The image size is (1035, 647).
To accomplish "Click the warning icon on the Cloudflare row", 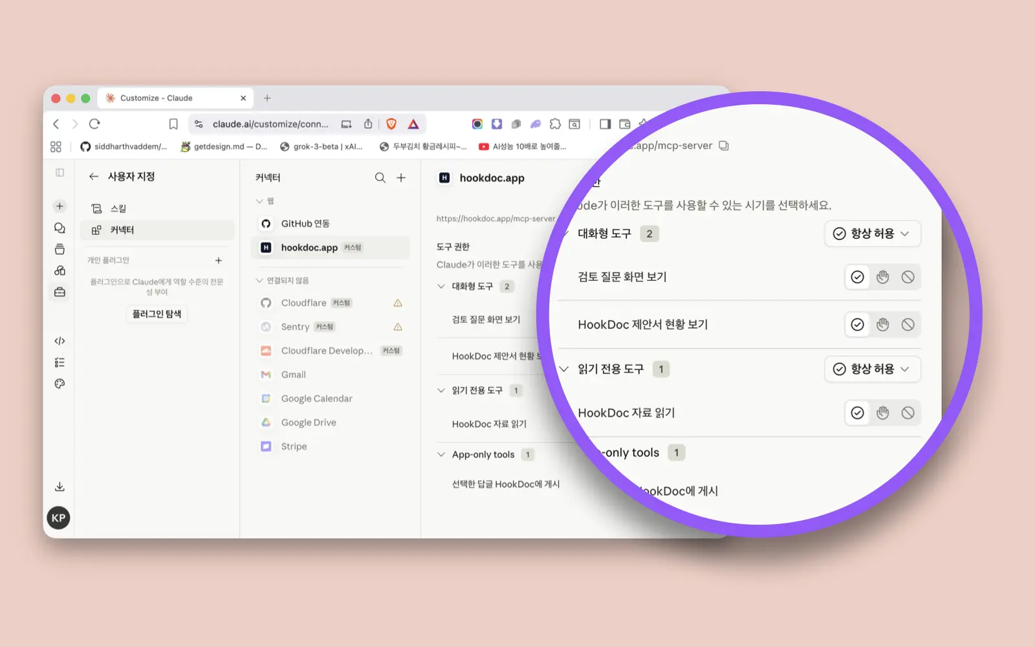I will [398, 303].
